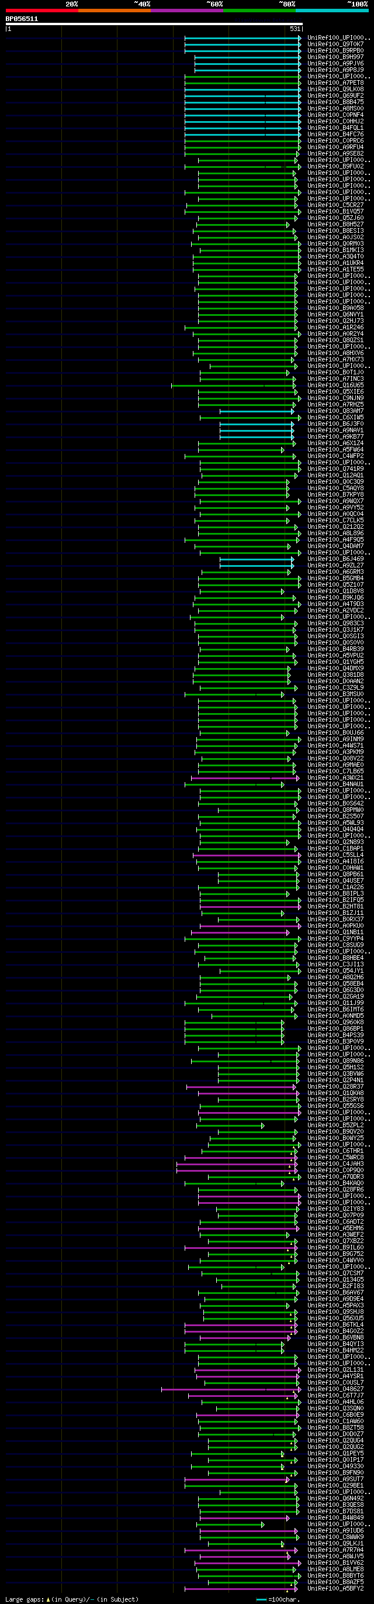Select label UniRef100_Q58EB4
This screenshot has height=1604, width=374.
[335, 984]
